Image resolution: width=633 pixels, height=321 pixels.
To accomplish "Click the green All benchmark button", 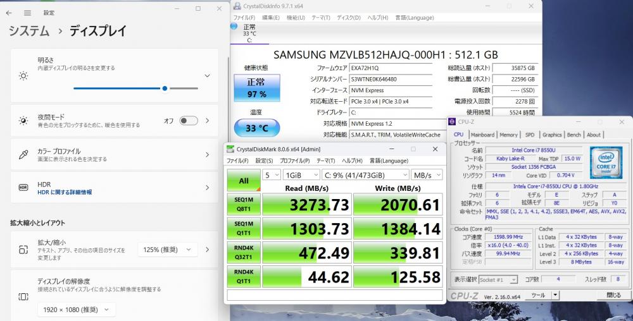I will (x=244, y=181).
